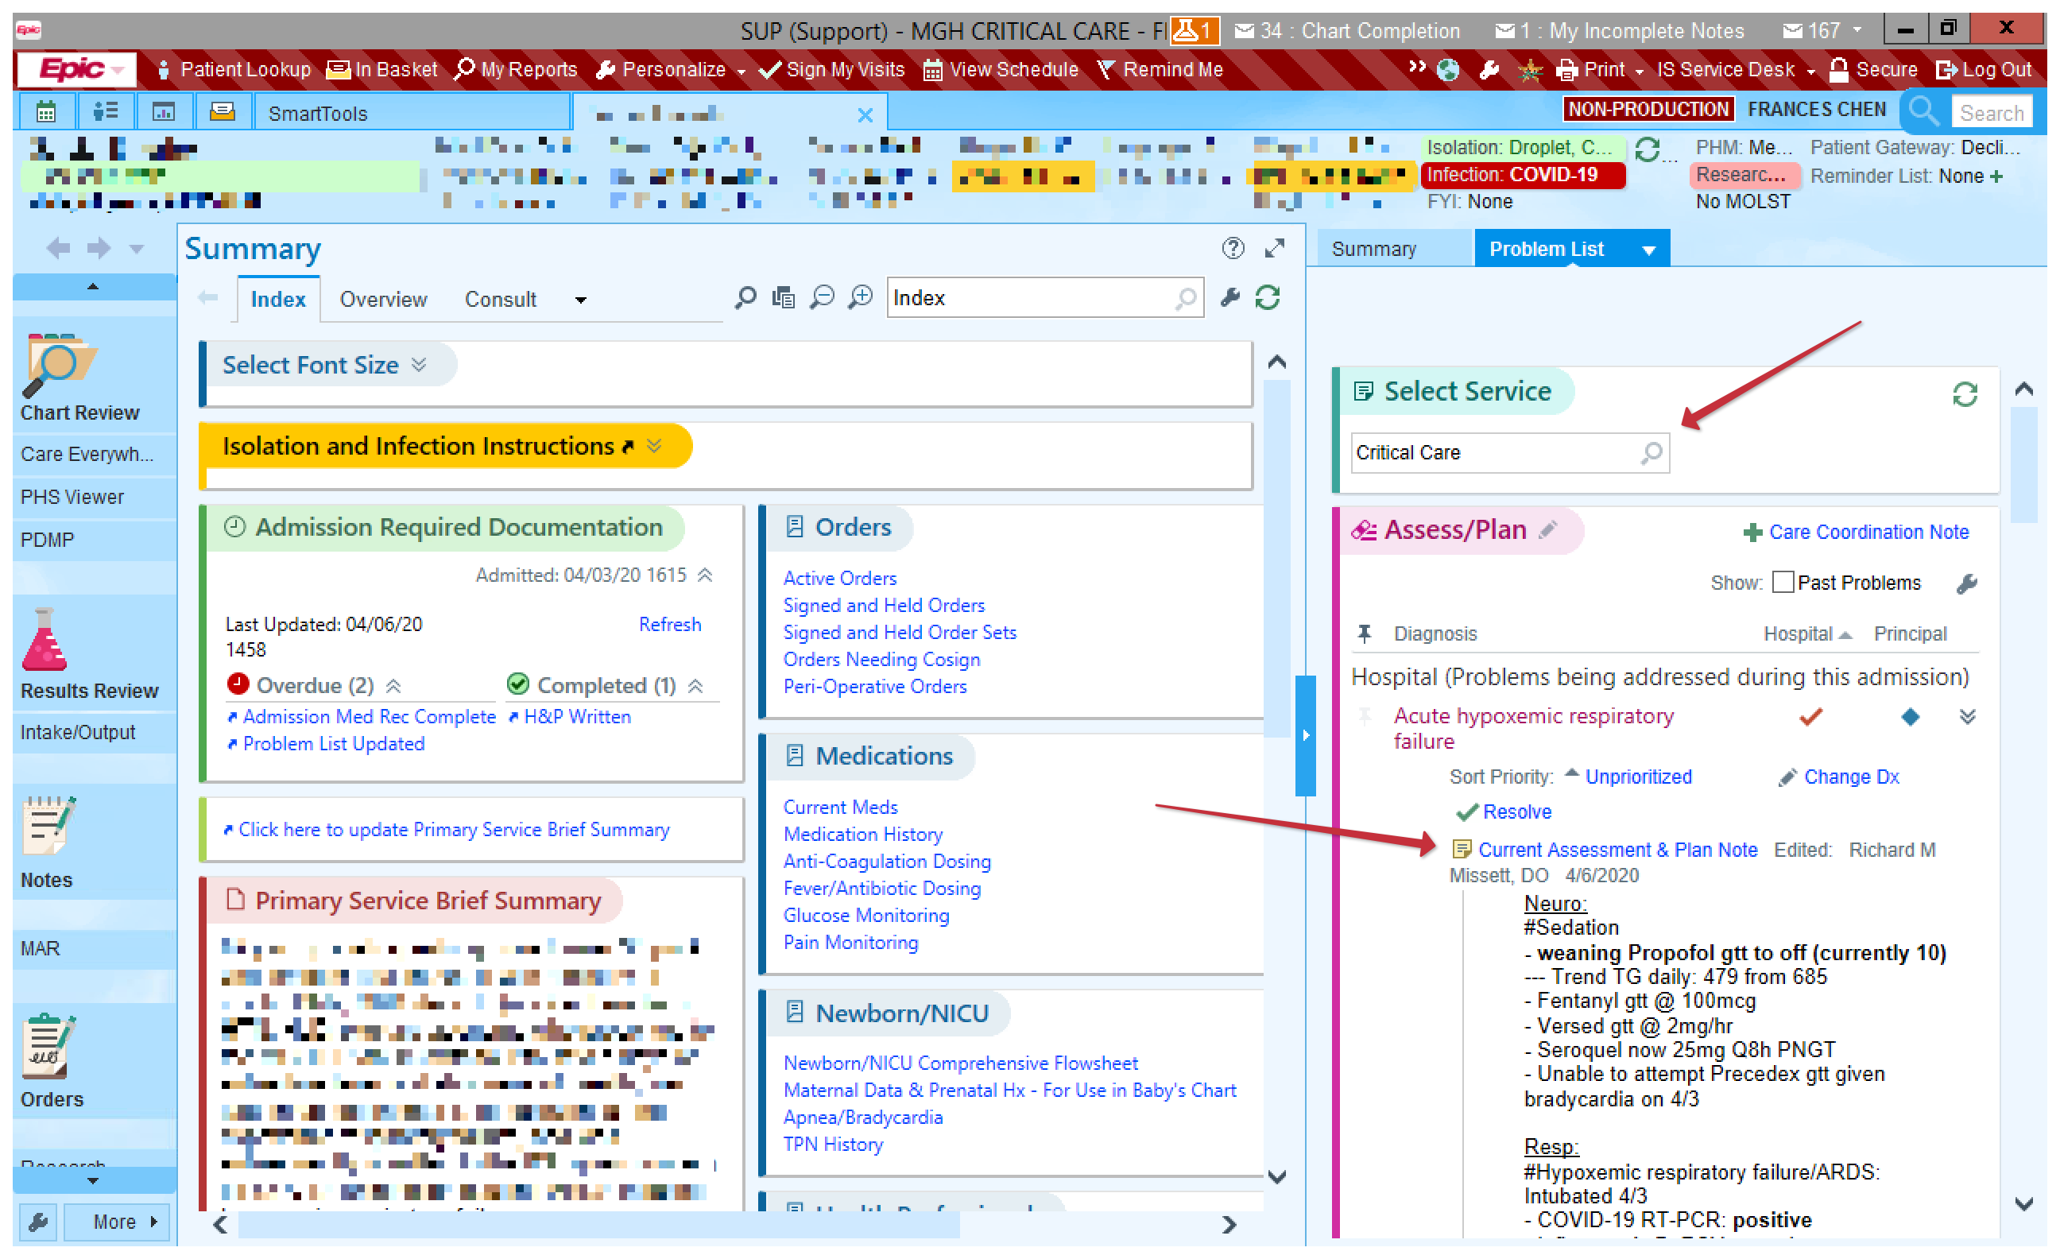Click the Assess/Plan pencil edit icon

point(1548,530)
